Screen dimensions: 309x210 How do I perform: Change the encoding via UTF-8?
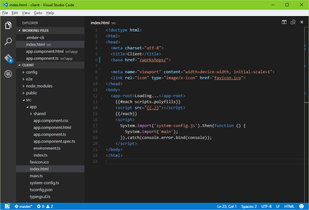coord(266,207)
